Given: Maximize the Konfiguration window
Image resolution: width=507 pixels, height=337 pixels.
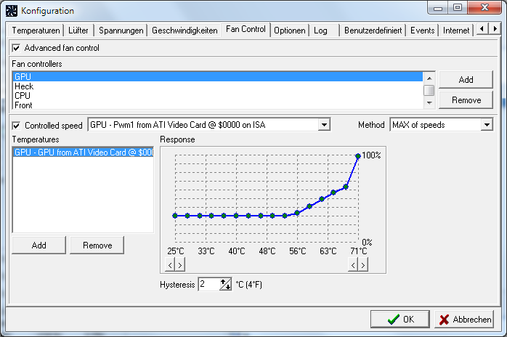Looking at the screenshot, I should pos(457,8).
